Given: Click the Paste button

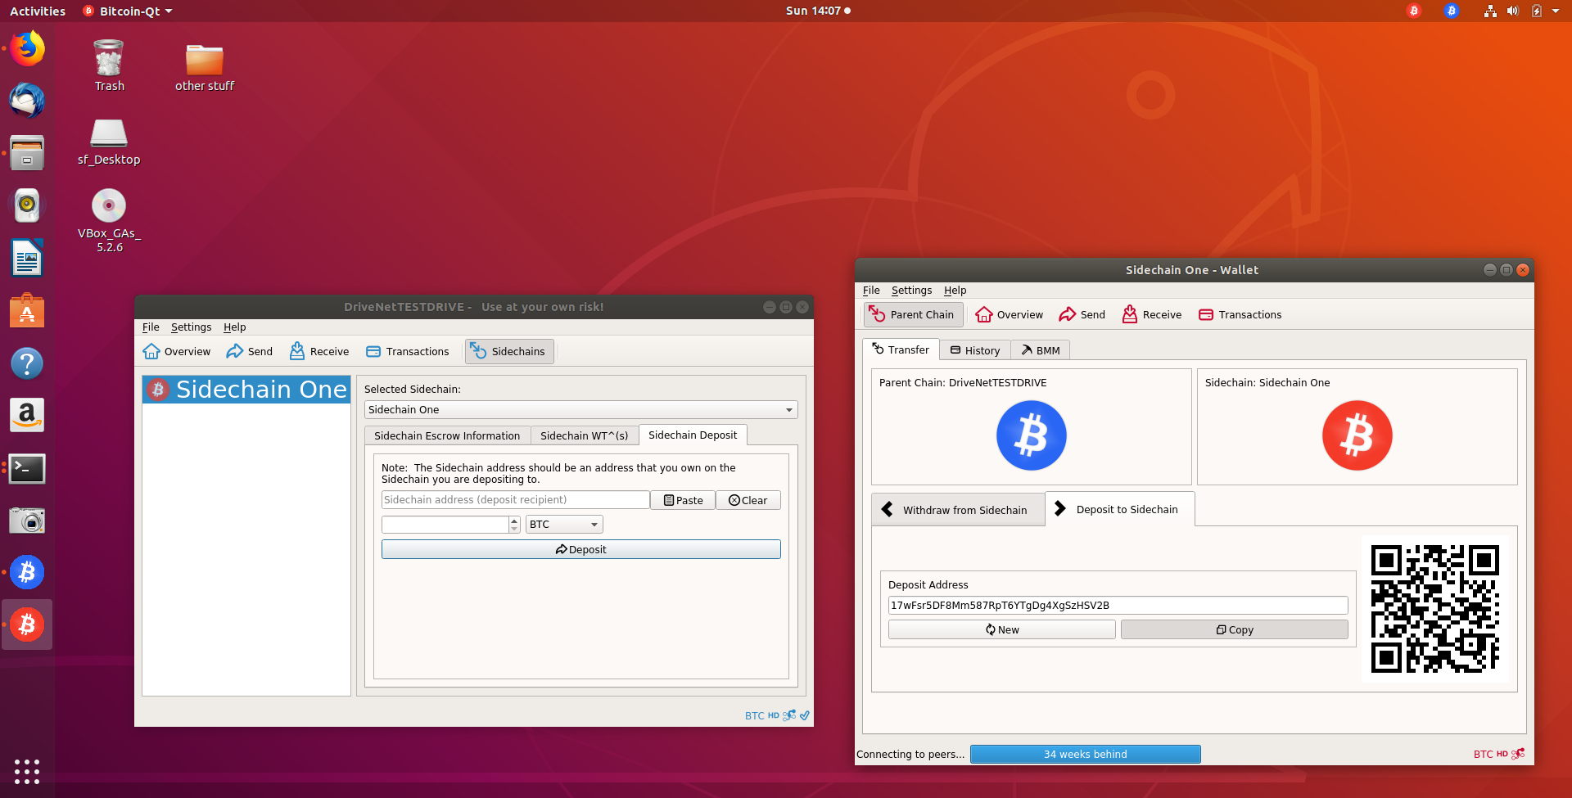Looking at the screenshot, I should [x=683, y=500].
